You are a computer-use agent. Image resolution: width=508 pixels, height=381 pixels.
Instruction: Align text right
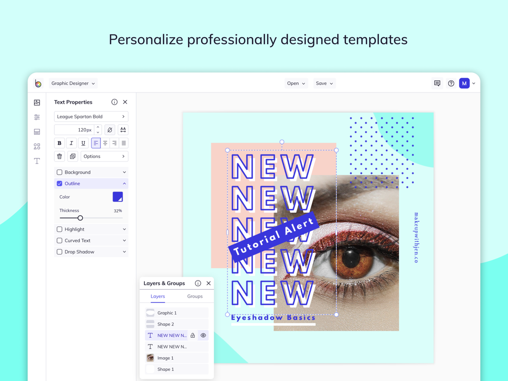pyautogui.click(x=114, y=143)
